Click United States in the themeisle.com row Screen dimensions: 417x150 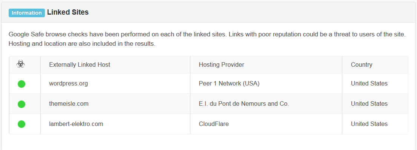pyautogui.click(x=369, y=104)
